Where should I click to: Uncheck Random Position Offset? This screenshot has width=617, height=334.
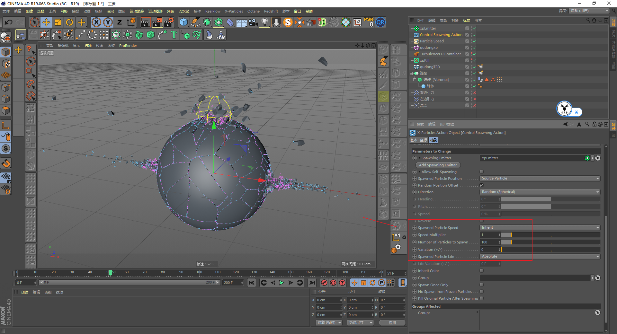[x=481, y=185]
